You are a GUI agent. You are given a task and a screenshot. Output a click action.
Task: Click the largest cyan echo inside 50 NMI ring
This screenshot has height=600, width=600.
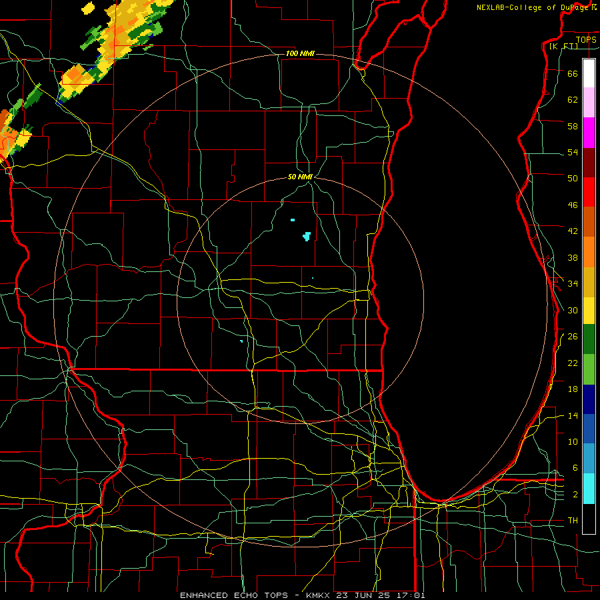(x=307, y=236)
